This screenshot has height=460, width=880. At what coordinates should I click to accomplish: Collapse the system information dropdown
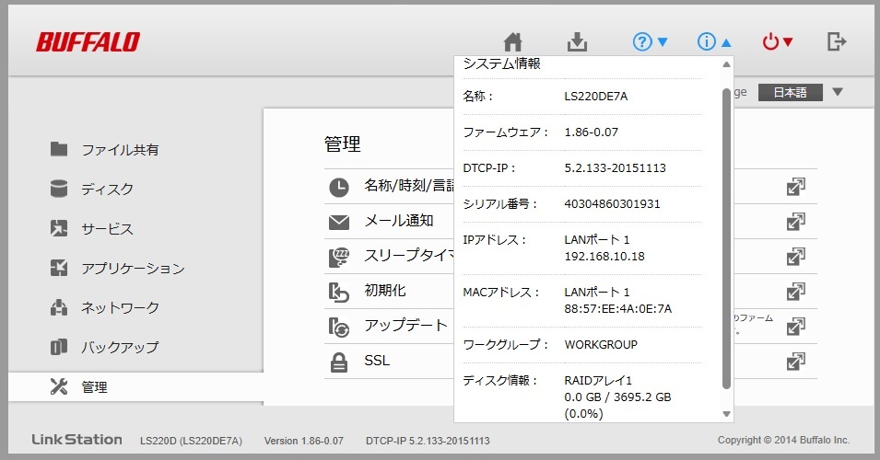coord(715,42)
